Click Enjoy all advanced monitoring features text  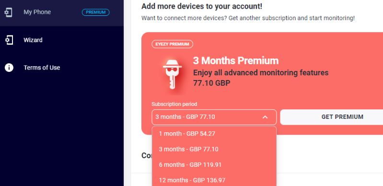point(261,72)
